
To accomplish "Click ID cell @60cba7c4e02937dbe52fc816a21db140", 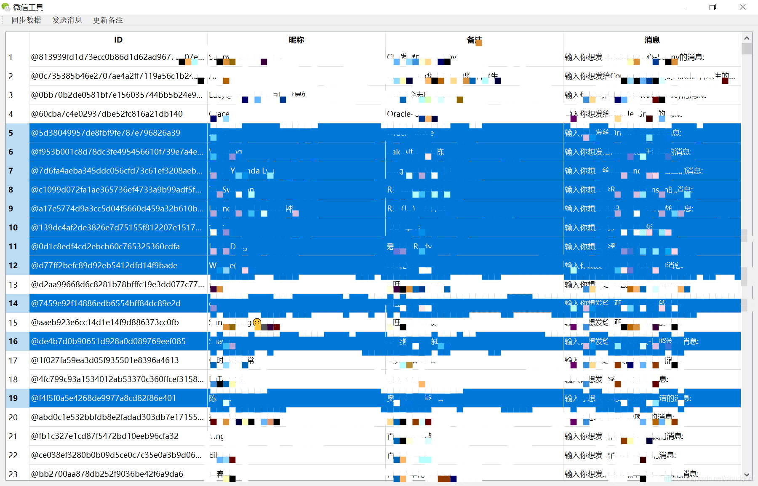I will point(118,114).
